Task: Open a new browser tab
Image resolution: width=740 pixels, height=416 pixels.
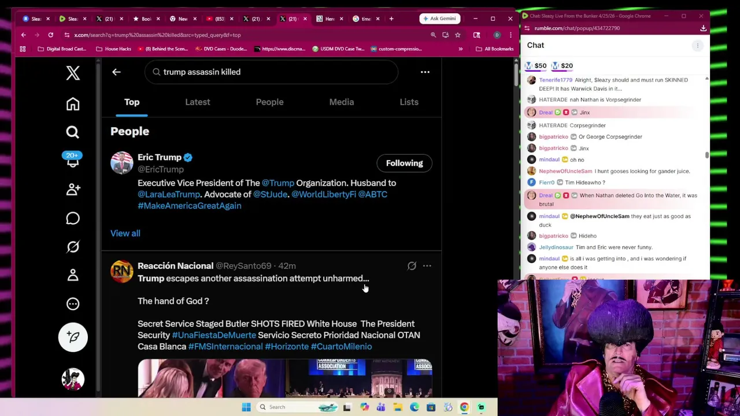Action: (x=391, y=18)
